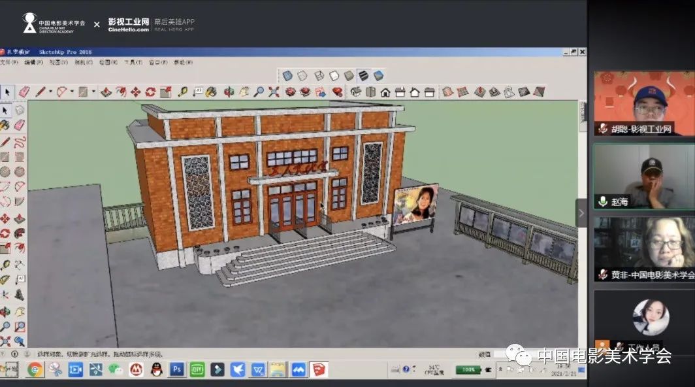Select the Eraser tool in the top toolbar
The width and height of the screenshot is (695, 387).
point(24,92)
